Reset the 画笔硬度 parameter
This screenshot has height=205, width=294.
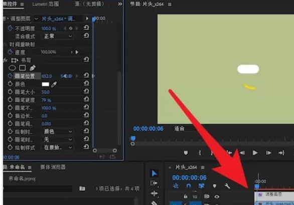click(86, 99)
